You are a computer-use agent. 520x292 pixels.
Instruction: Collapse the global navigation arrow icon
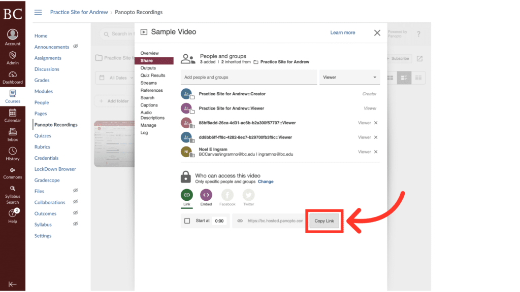point(13,284)
